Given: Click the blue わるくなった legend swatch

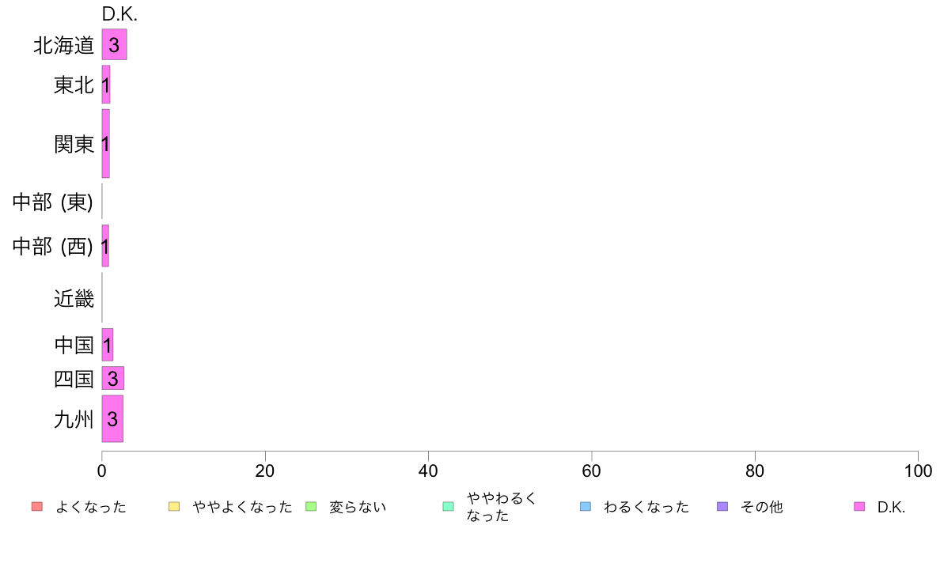Looking at the screenshot, I should click(x=586, y=506).
